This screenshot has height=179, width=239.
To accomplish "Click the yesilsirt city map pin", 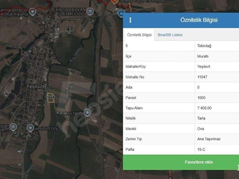I will point(30,128).
